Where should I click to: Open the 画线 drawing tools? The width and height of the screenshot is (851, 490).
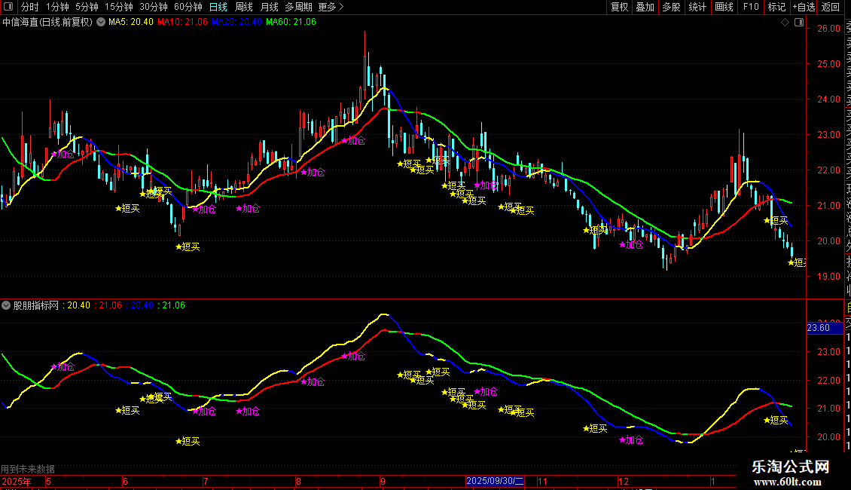[724, 7]
